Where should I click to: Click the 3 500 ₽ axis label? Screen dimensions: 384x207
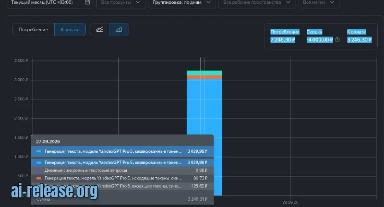click(21, 61)
